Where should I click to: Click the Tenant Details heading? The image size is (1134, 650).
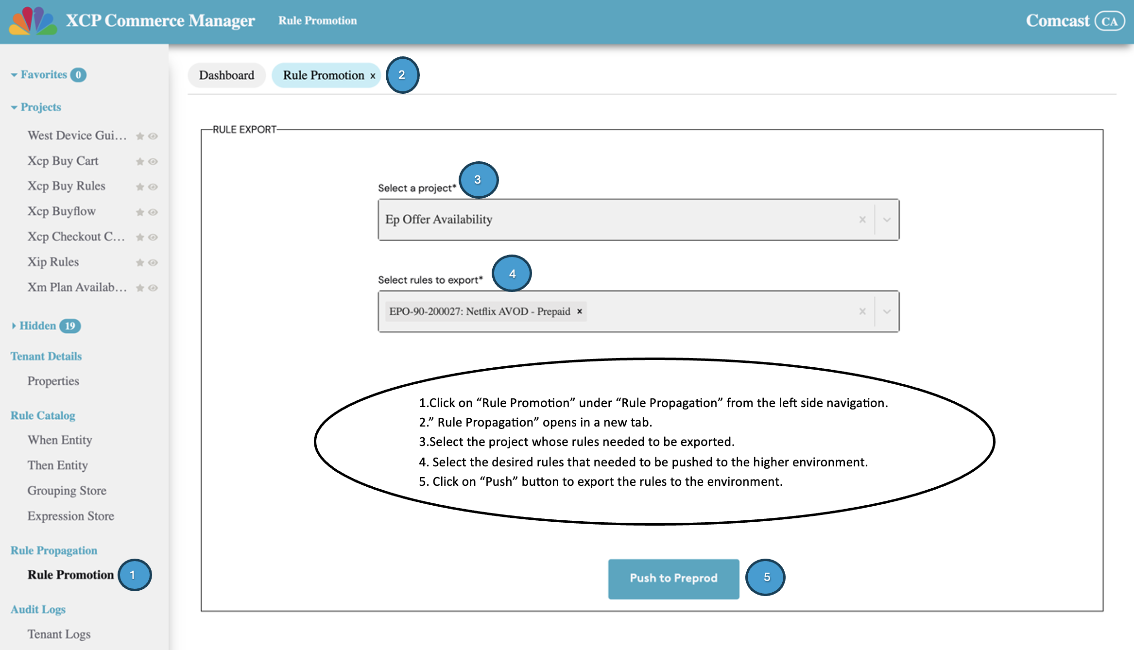coord(46,357)
